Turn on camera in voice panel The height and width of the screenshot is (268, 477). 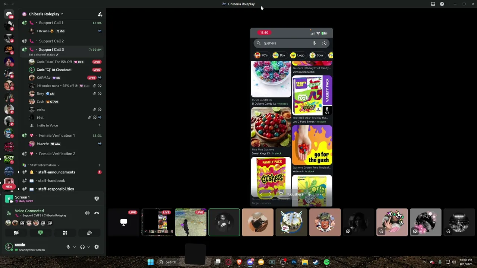pyautogui.click(x=16, y=233)
